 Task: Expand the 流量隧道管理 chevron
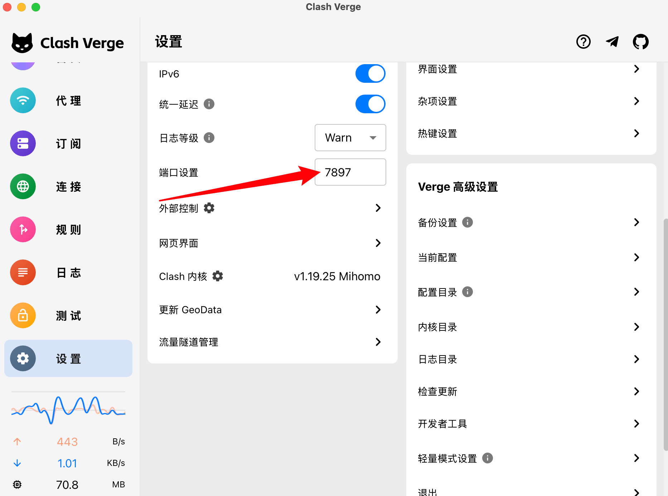[378, 342]
